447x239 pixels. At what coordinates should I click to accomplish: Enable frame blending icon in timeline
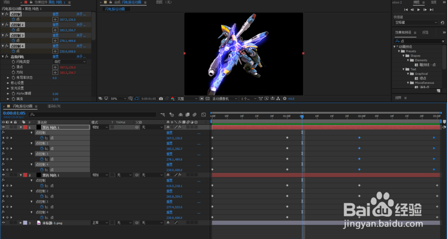pyautogui.click(x=187, y=115)
